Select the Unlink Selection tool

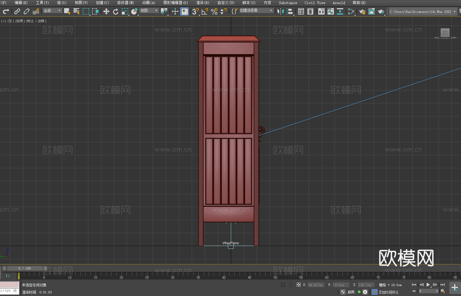tap(27, 11)
